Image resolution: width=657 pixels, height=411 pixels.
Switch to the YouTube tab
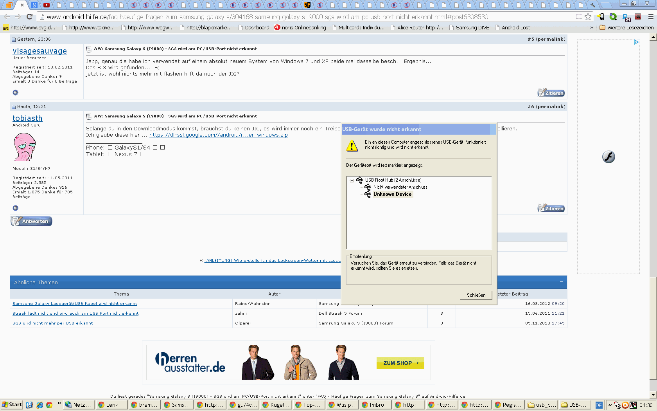[47, 5]
